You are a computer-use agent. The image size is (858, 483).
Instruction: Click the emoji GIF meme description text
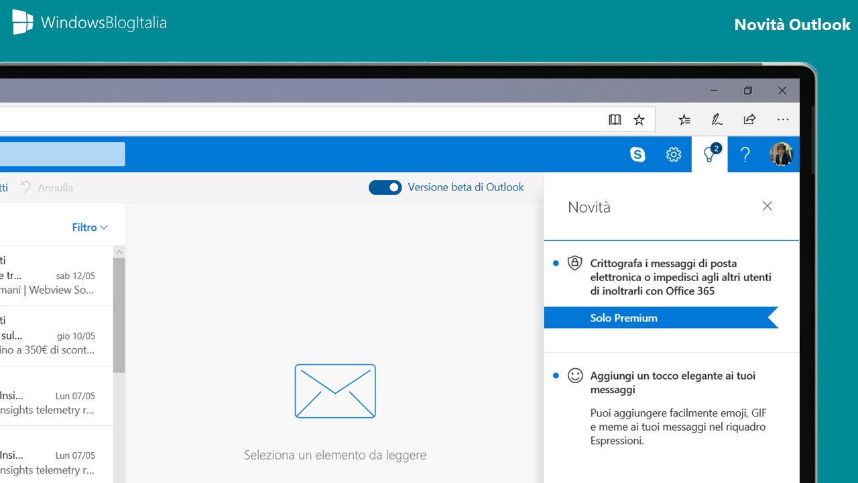pyautogui.click(x=678, y=427)
